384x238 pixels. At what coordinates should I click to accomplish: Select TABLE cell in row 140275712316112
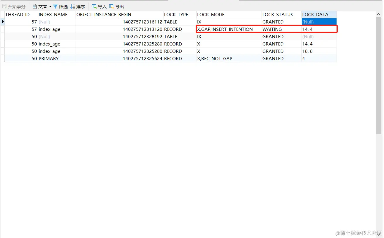(180, 22)
